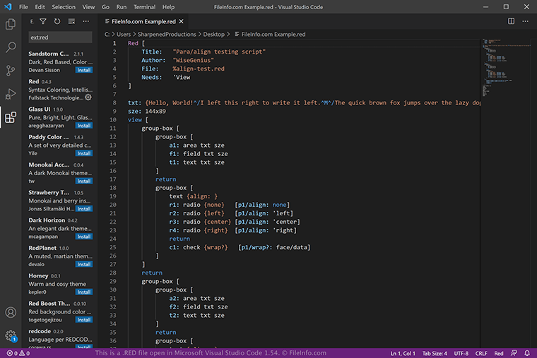Click the ext:red extension search field
Screen dimensions: 537x358
pyautogui.click(x=60, y=37)
